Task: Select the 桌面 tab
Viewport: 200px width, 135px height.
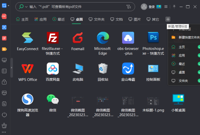Action: (77, 19)
